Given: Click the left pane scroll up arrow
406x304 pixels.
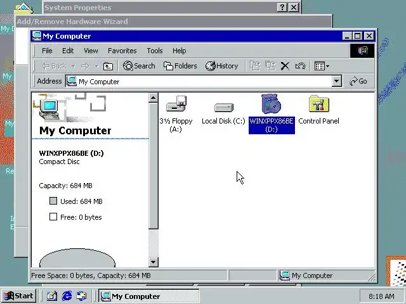Looking at the screenshot, I should (153, 98).
